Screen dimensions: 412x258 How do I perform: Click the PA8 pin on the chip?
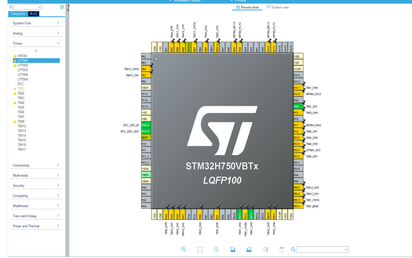point(298,106)
